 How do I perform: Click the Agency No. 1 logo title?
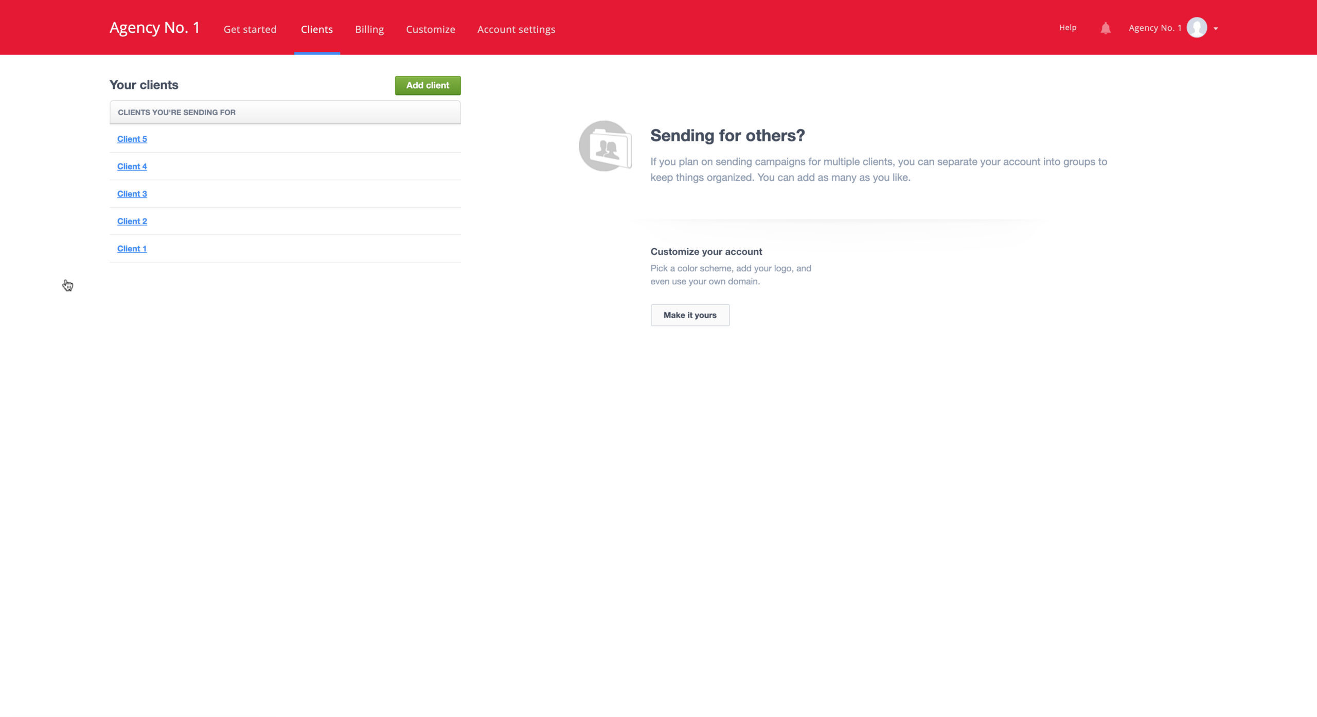pos(154,28)
